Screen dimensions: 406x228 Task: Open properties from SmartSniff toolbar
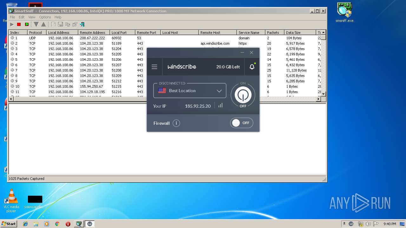(75, 24)
